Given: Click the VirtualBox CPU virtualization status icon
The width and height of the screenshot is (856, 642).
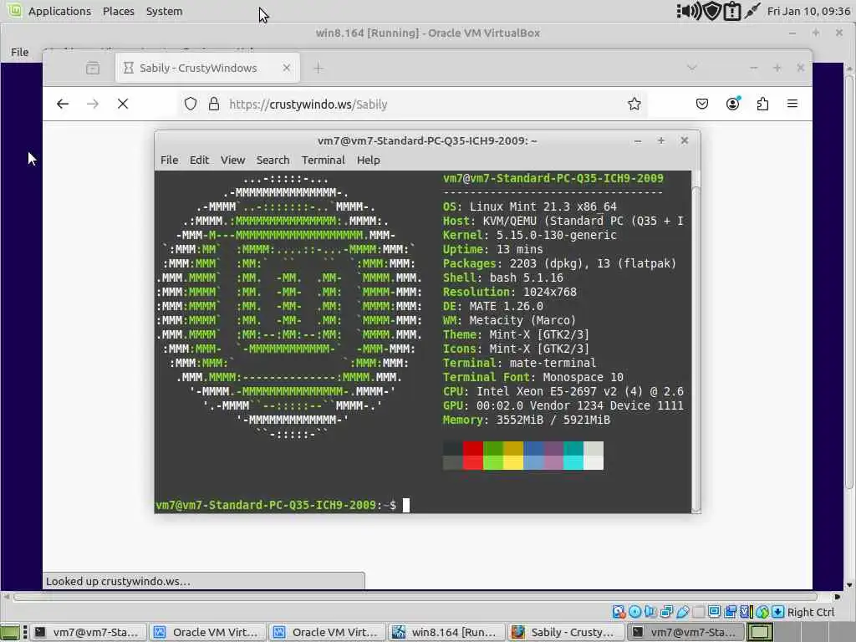Looking at the screenshot, I should tap(746, 612).
